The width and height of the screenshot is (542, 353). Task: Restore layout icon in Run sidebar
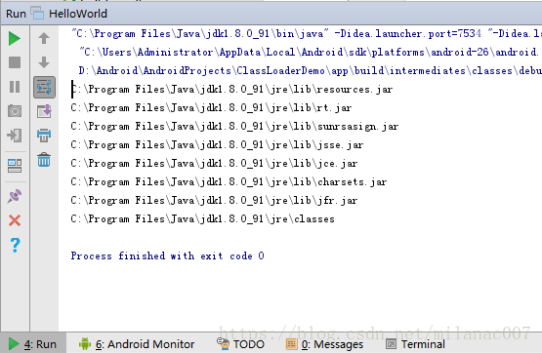(15, 166)
